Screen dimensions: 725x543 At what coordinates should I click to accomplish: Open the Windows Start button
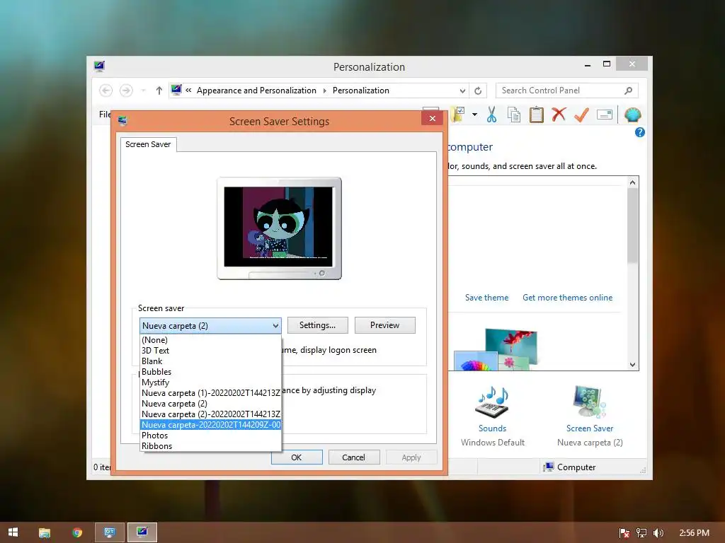13,532
